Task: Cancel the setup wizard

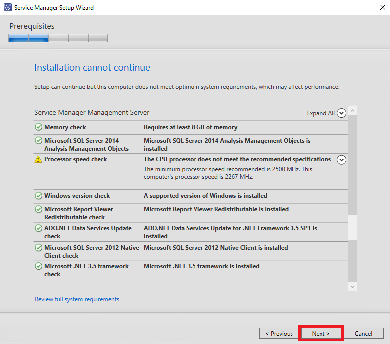Action: coord(363,333)
